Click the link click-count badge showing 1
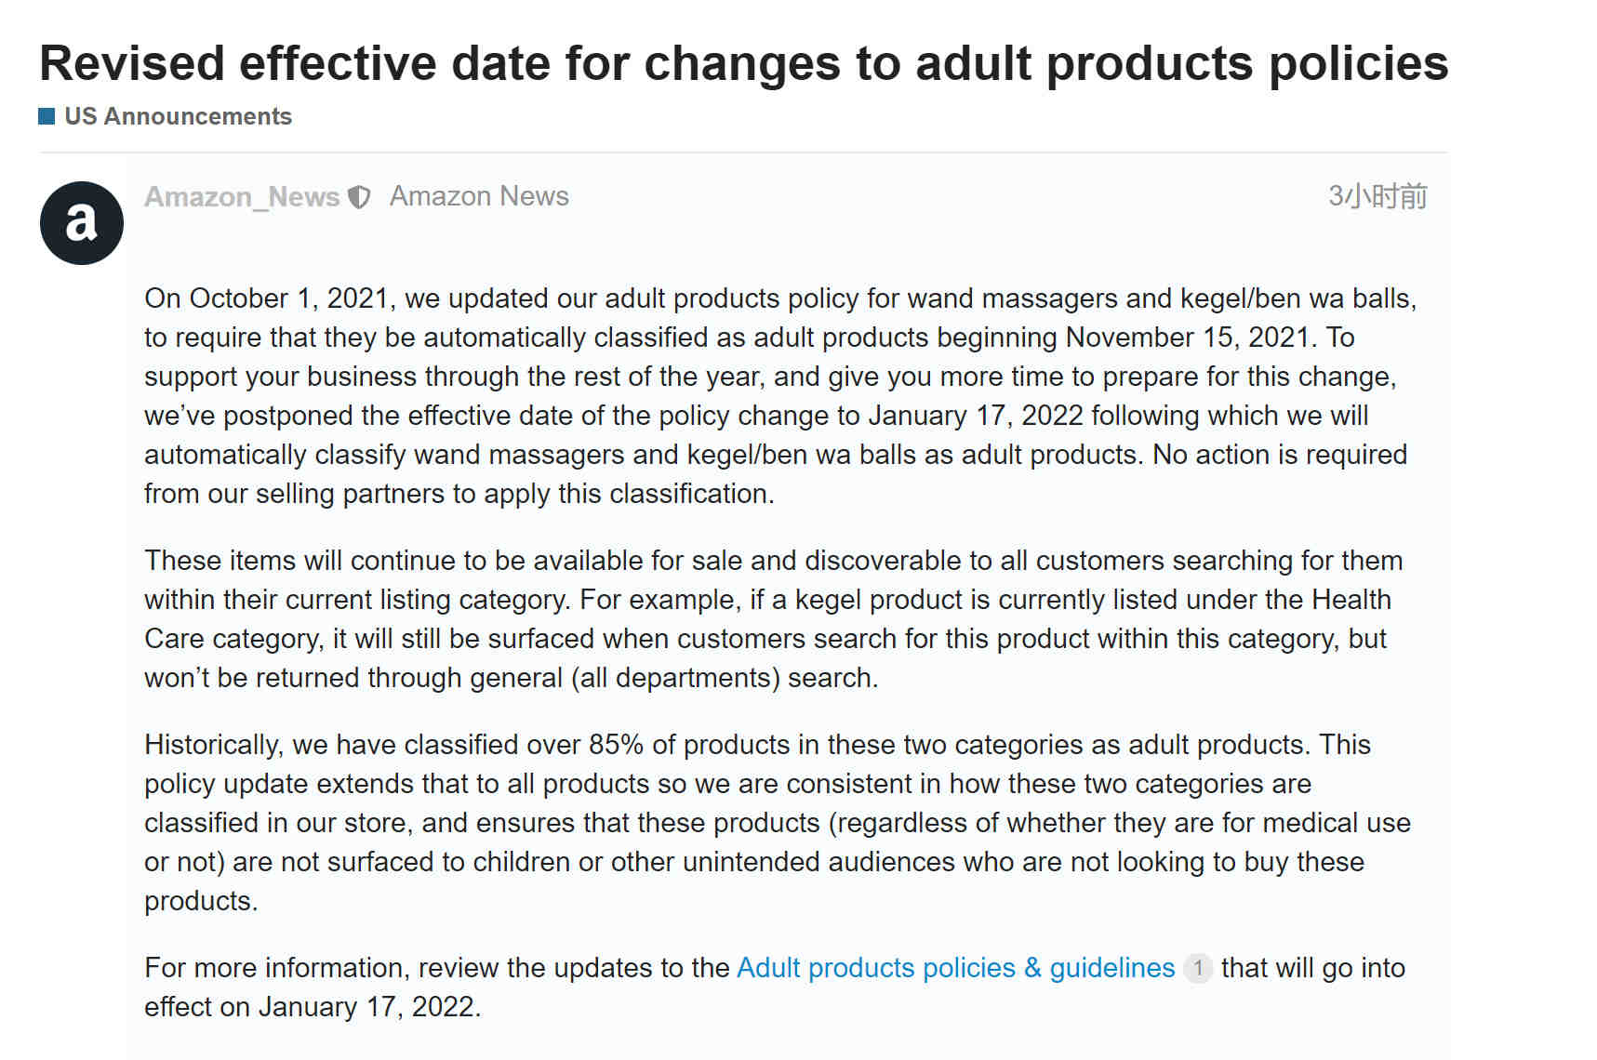The height and width of the screenshot is (1060, 1597). pyautogui.click(x=1198, y=969)
